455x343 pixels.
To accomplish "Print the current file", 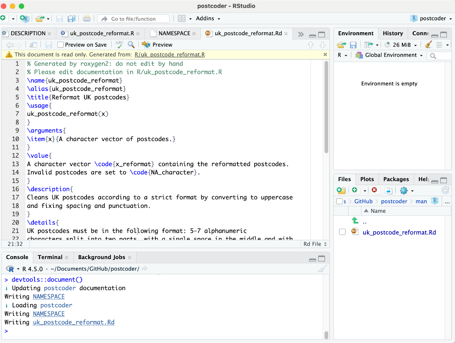I will pos(87,19).
